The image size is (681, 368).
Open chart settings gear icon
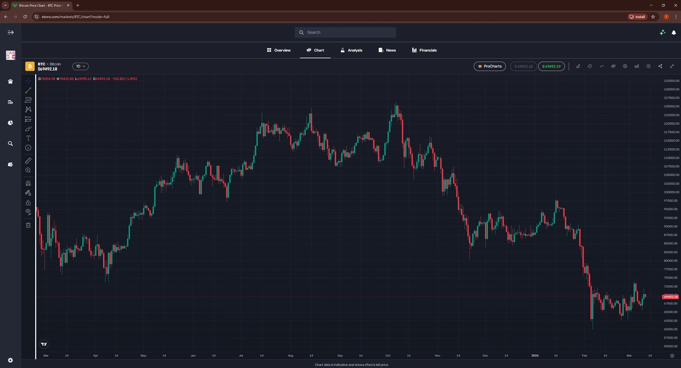tap(625, 66)
